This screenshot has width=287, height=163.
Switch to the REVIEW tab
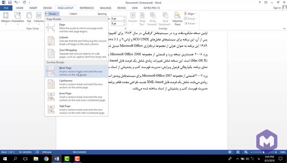(x=122, y=8)
